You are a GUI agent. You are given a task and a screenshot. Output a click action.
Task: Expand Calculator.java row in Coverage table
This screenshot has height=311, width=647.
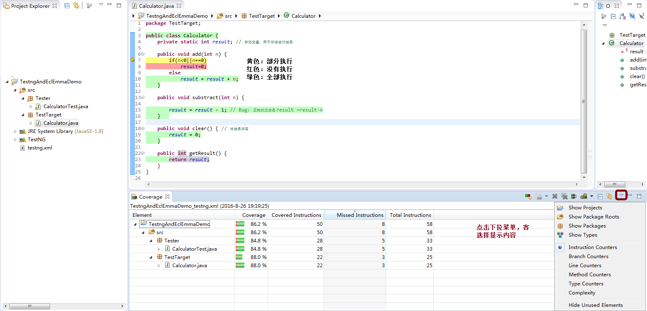(159, 266)
